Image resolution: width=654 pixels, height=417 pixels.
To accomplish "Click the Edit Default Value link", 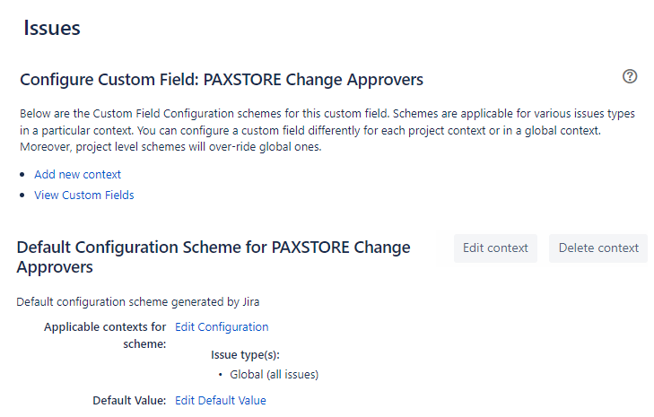I will tap(220, 400).
